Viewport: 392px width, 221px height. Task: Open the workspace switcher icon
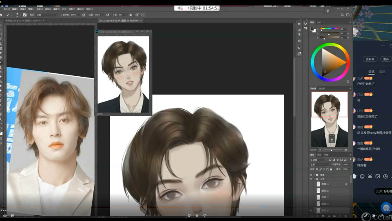pos(348,15)
